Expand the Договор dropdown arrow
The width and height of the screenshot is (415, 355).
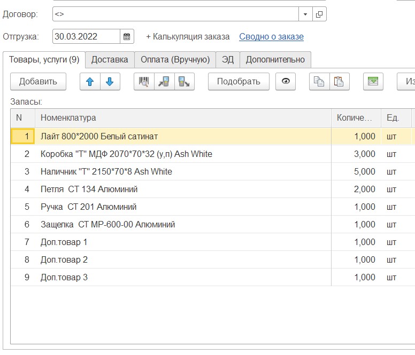click(305, 14)
